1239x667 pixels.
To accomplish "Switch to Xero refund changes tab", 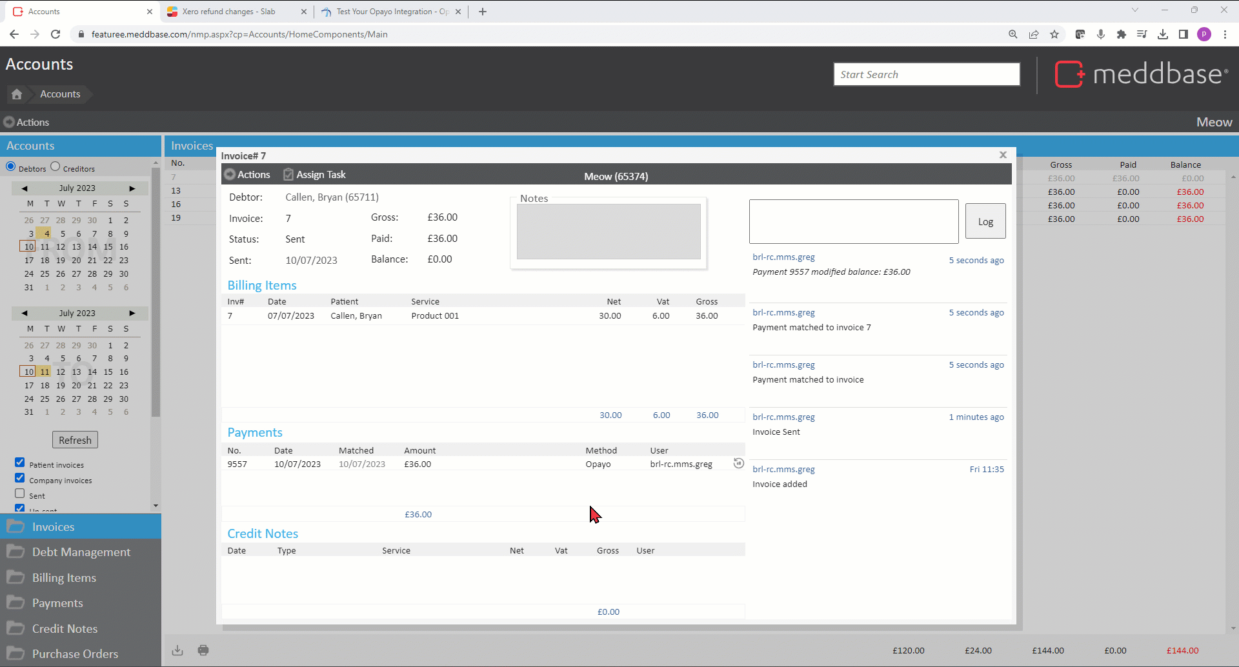I will pos(228,12).
